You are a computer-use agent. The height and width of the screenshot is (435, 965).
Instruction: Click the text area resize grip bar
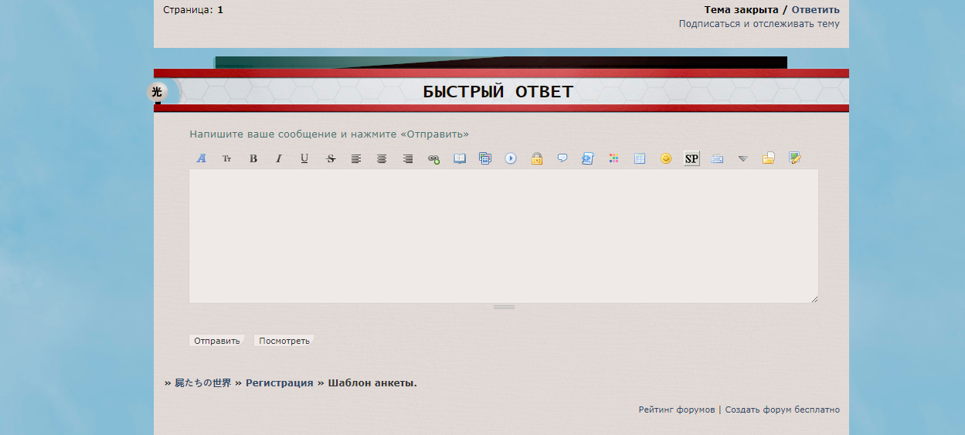[x=504, y=307]
